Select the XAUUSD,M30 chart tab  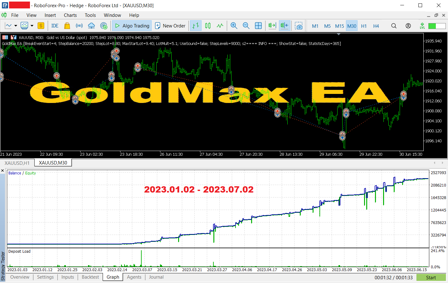click(53, 163)
